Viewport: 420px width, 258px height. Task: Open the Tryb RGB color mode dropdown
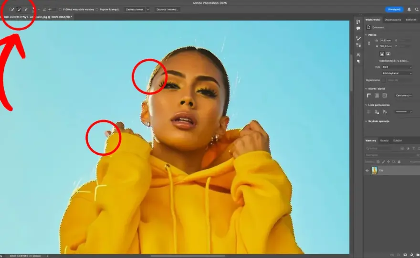coord(397,67)
